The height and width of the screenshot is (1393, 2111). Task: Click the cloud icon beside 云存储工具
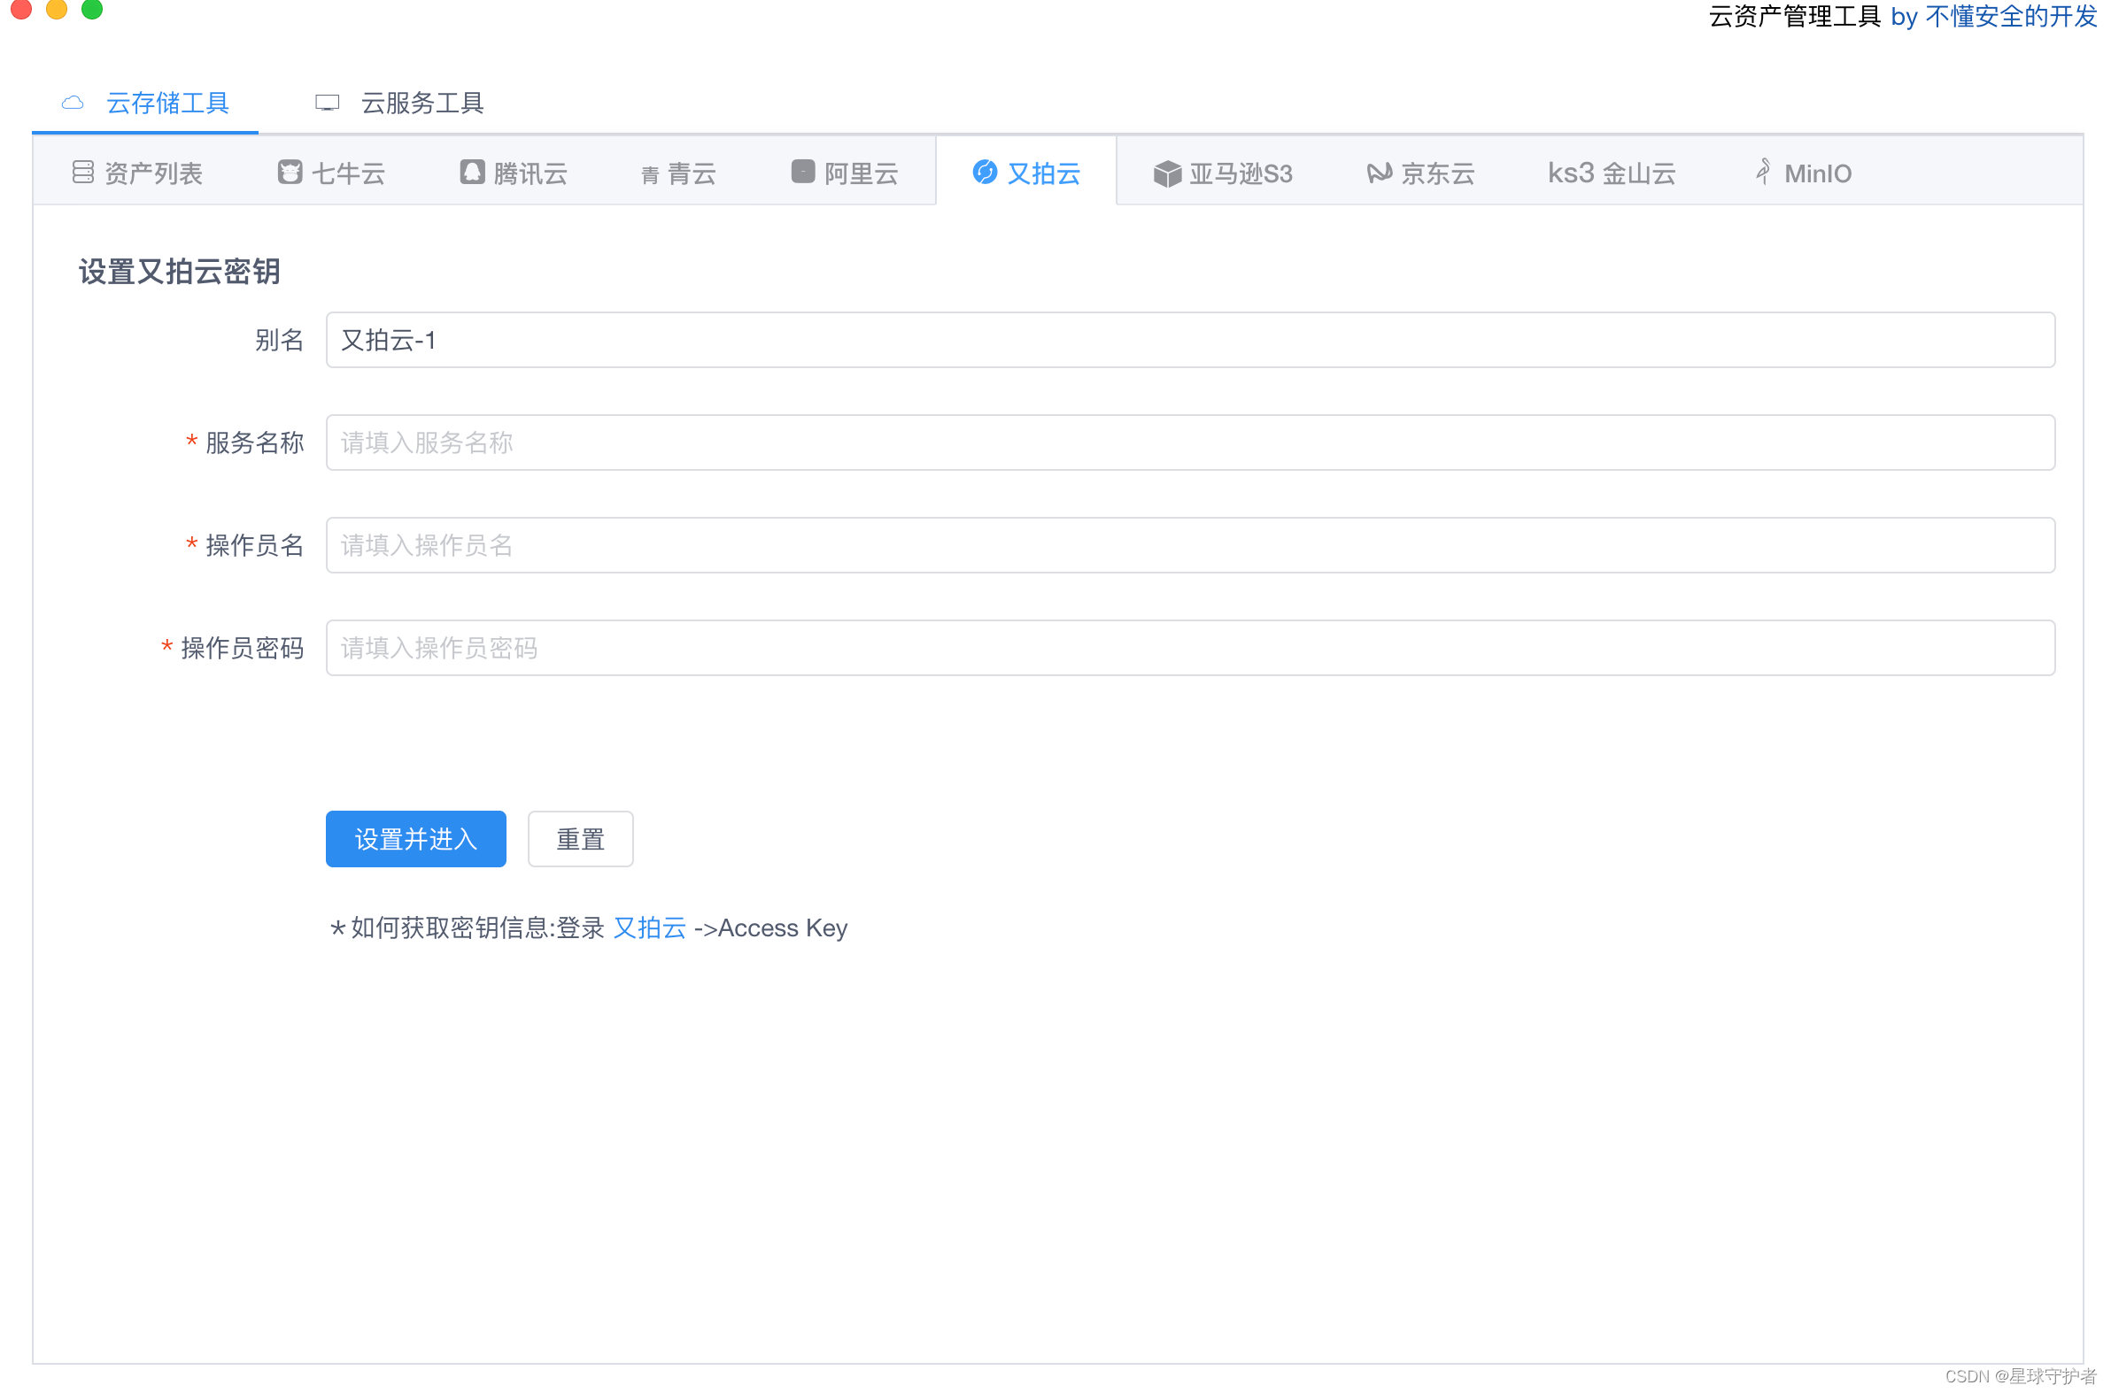(73, 103)
